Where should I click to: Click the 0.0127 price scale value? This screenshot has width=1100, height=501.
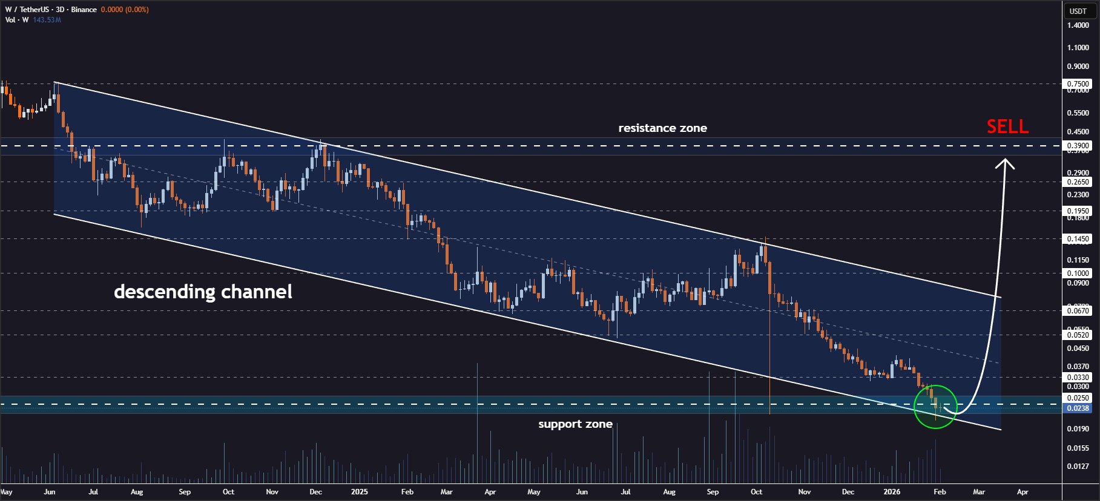[x=1078, y=467]
